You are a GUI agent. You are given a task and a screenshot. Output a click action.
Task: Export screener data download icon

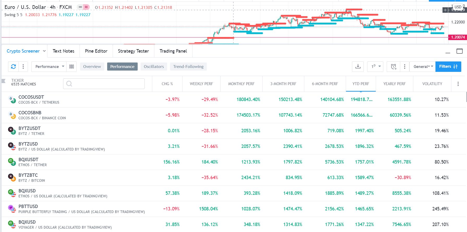(x=358, y=67)
